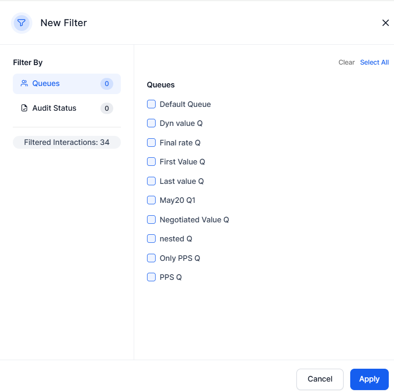Apply the current filter settings
The height and width of the screenshot is (392, 394).
point(369,379)
